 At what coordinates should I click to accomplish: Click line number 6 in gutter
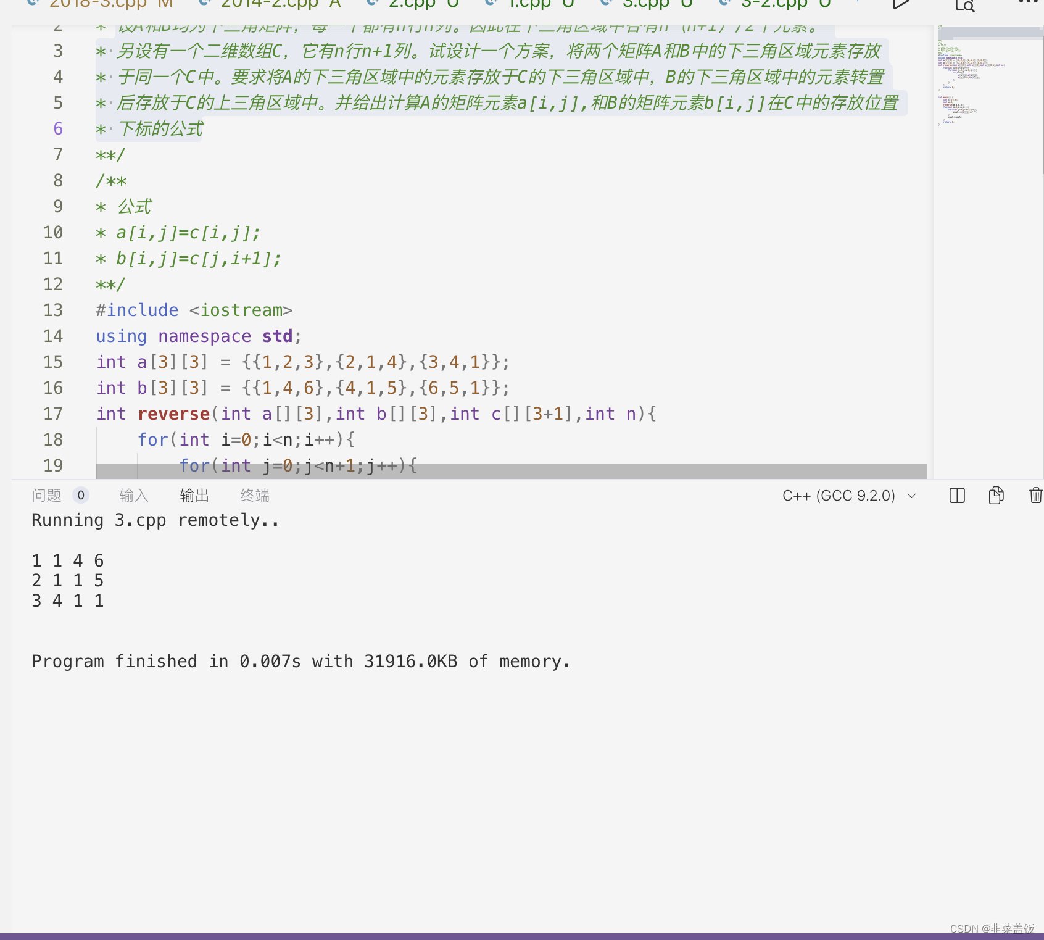coord(58,128)
